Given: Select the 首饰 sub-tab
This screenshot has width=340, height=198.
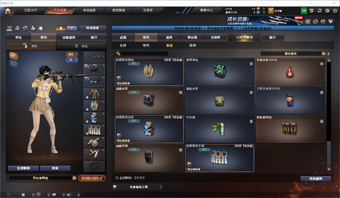Looking at the screenshot, I should tap(192, 46).
